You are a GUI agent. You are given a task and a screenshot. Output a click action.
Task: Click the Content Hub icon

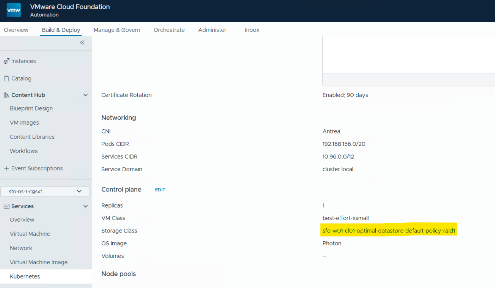6,95
